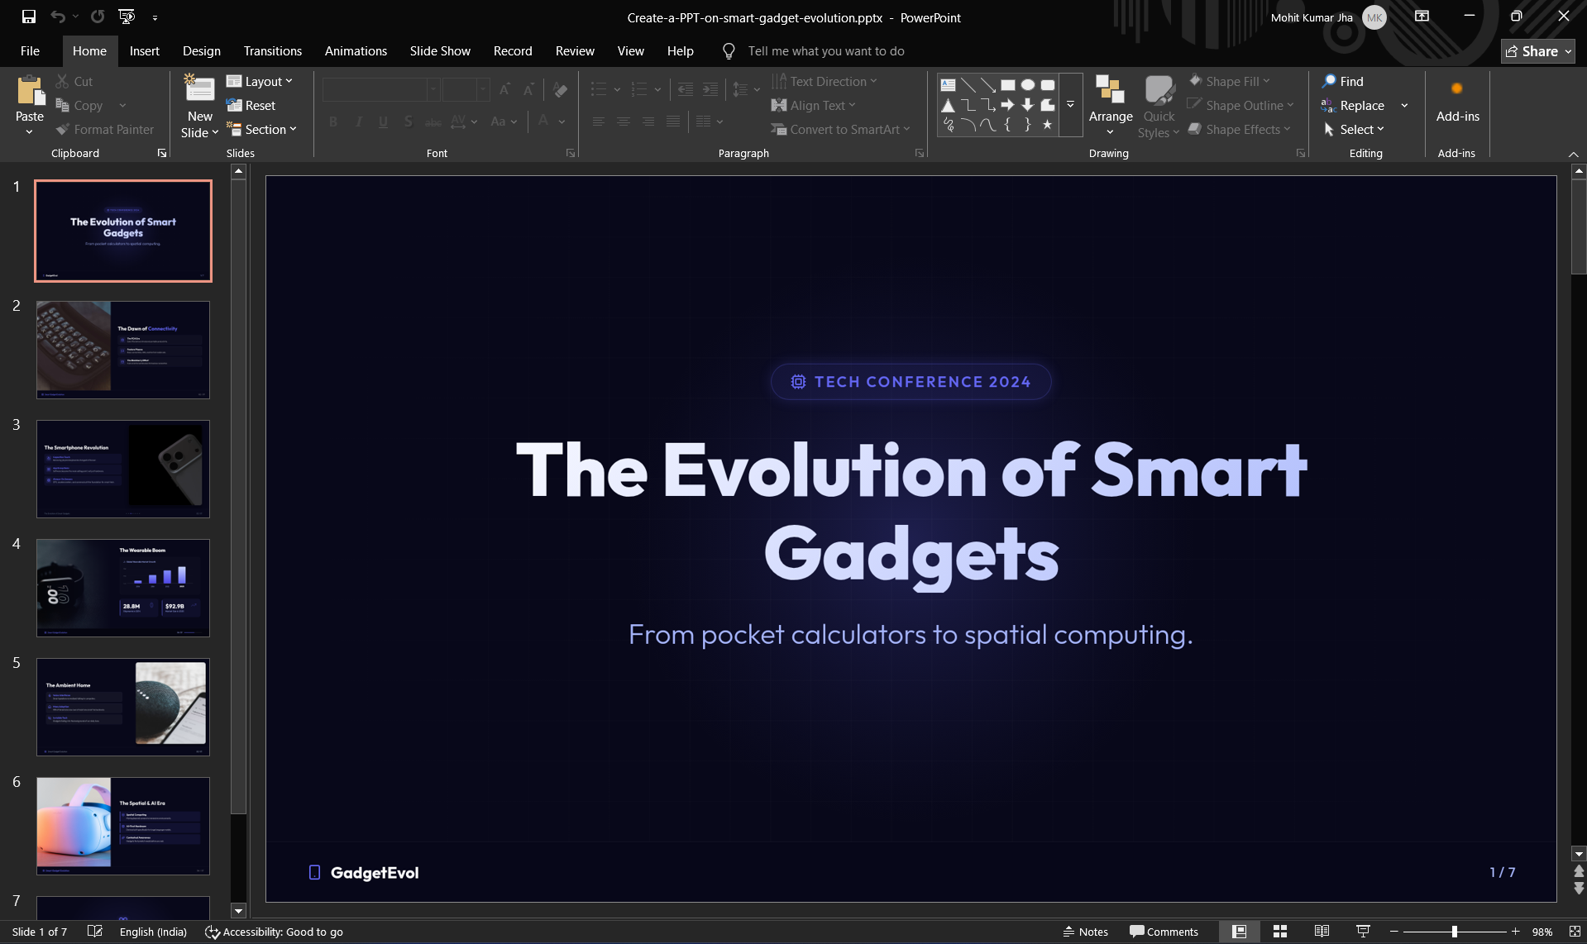1587x944 pixels.
Task: Select slide 2 thumbnail The Dawn of Connectivity
Action: (x=123, y=350)
